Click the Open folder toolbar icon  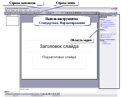coord(8,13)
